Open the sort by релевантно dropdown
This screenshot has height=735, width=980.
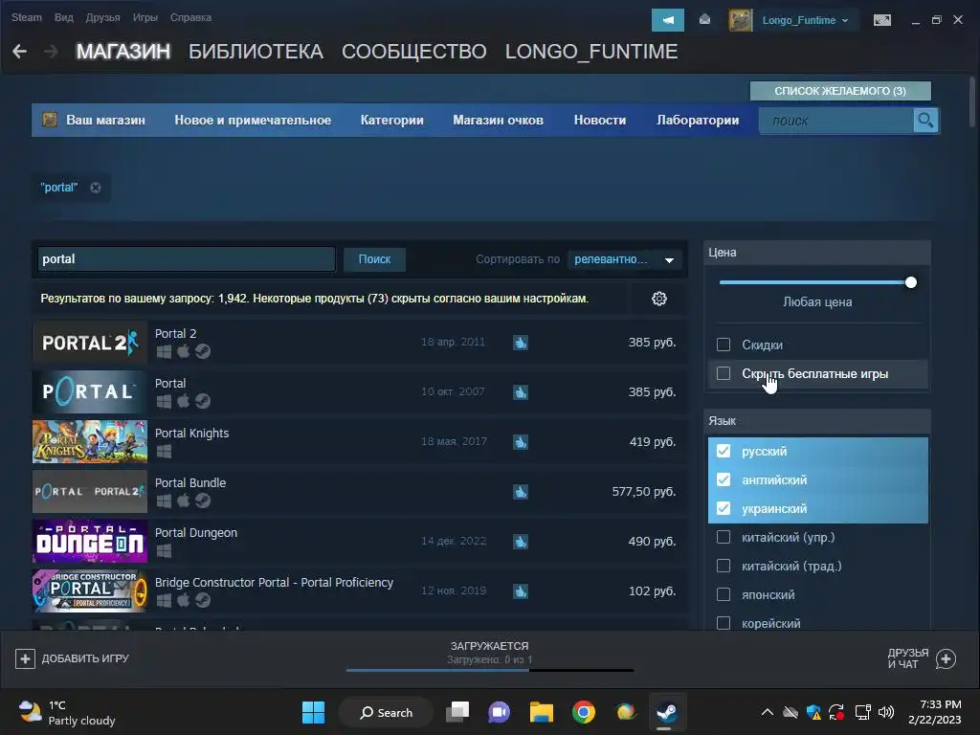click(x=624, y=259)
